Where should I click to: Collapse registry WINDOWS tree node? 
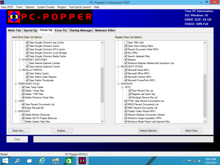119,84
